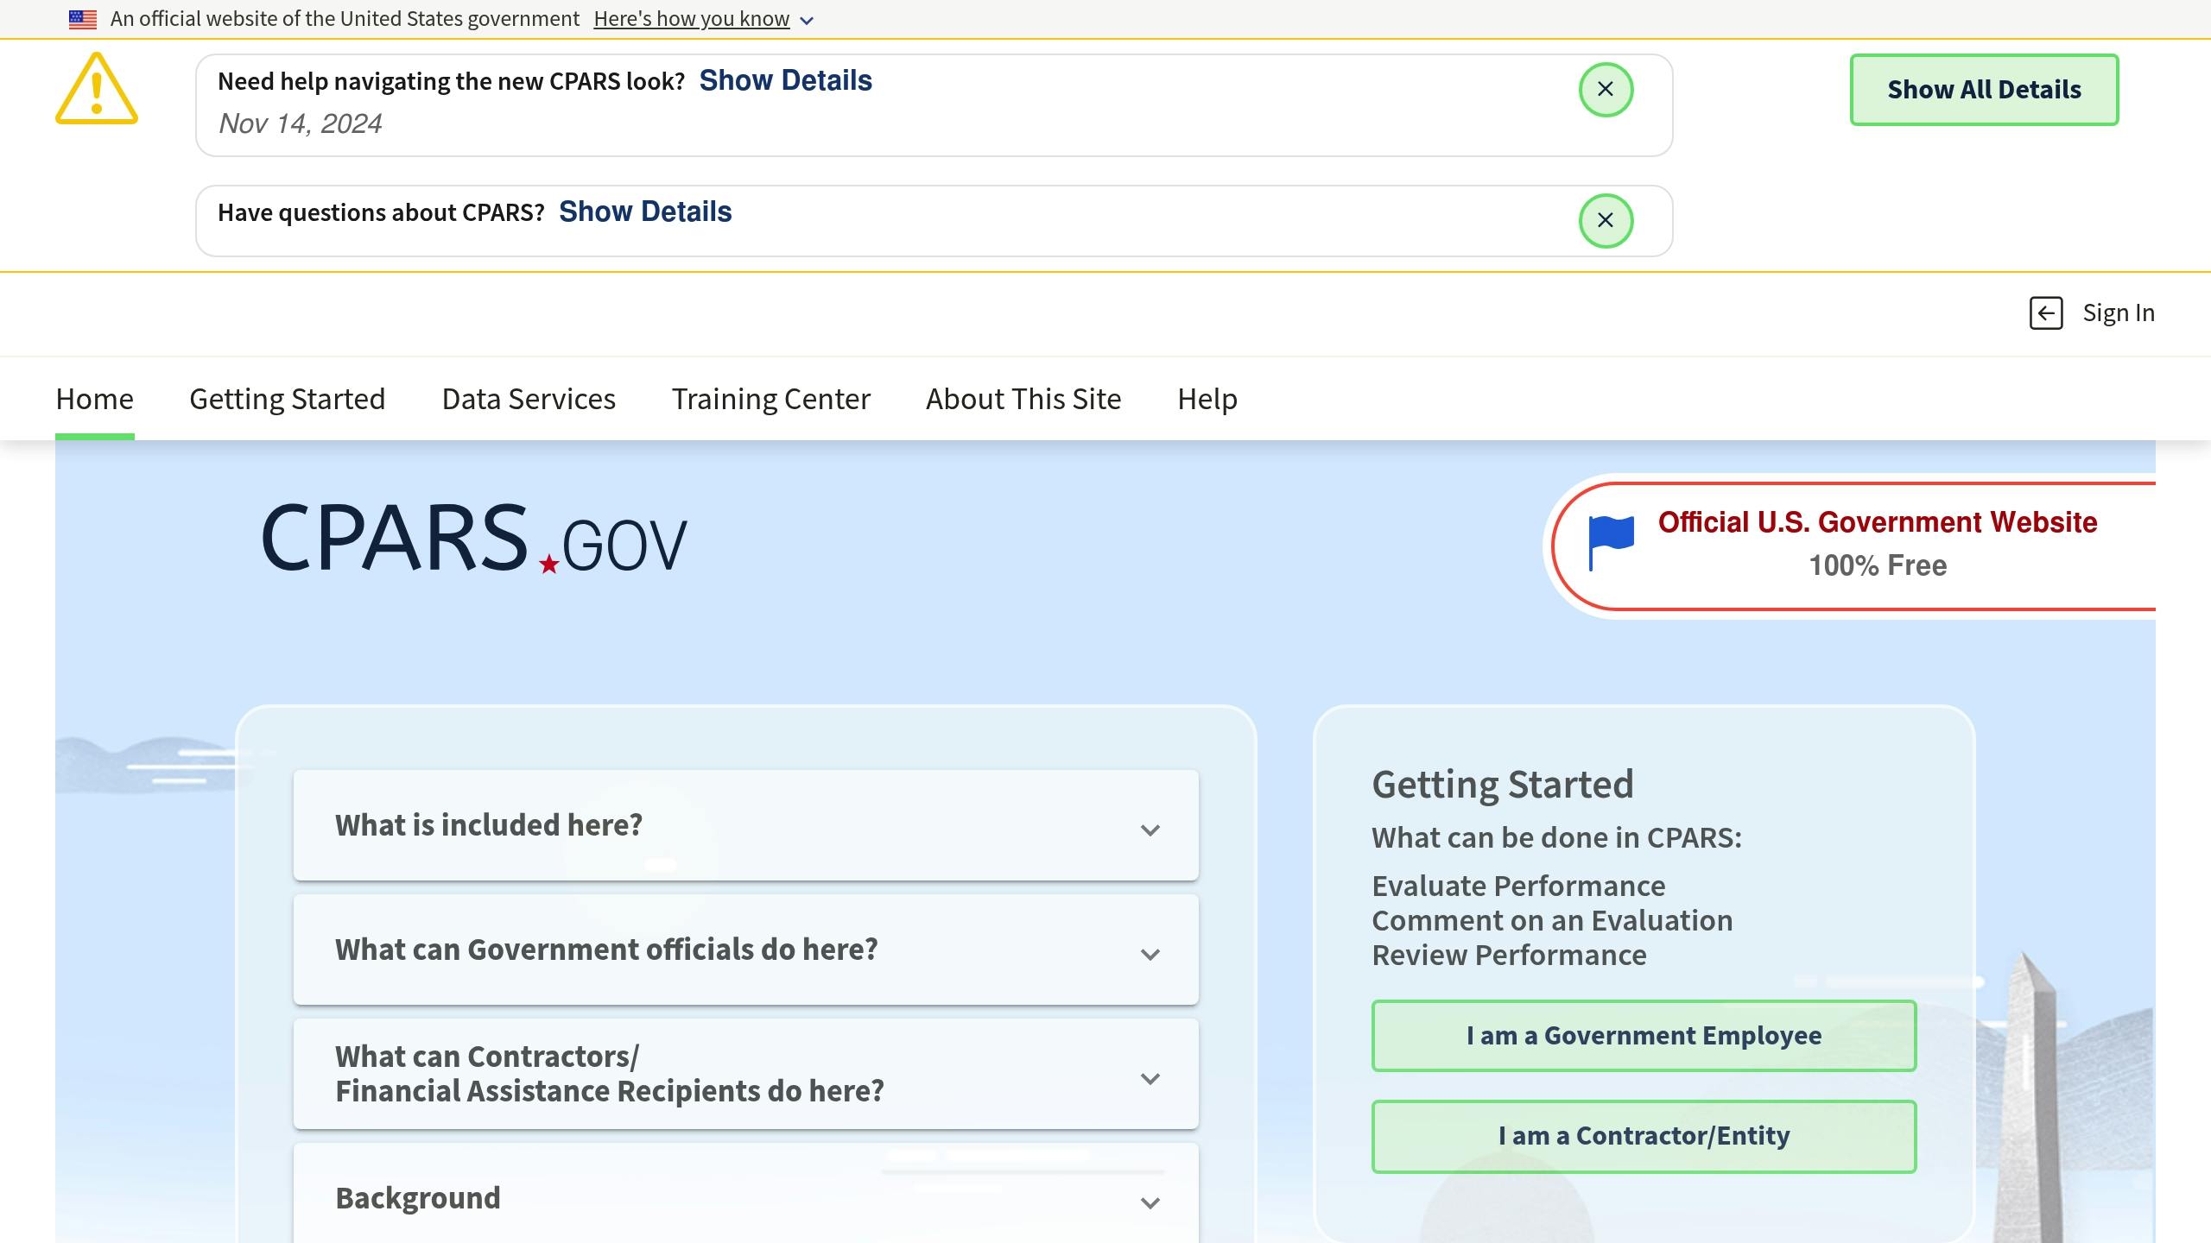Click the Sign In link
The width and height of the screenshot is (2211, 1243).
point(2119,312)
